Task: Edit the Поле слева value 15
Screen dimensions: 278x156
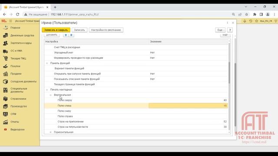Action: (188, 106)
